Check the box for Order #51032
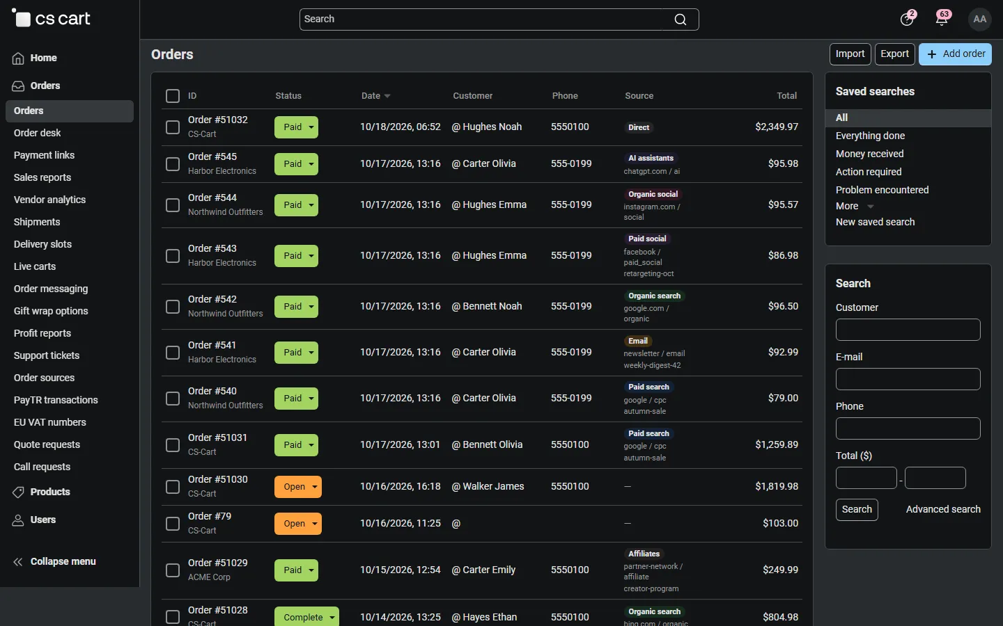1003x626 pixels. coord(173,127)
